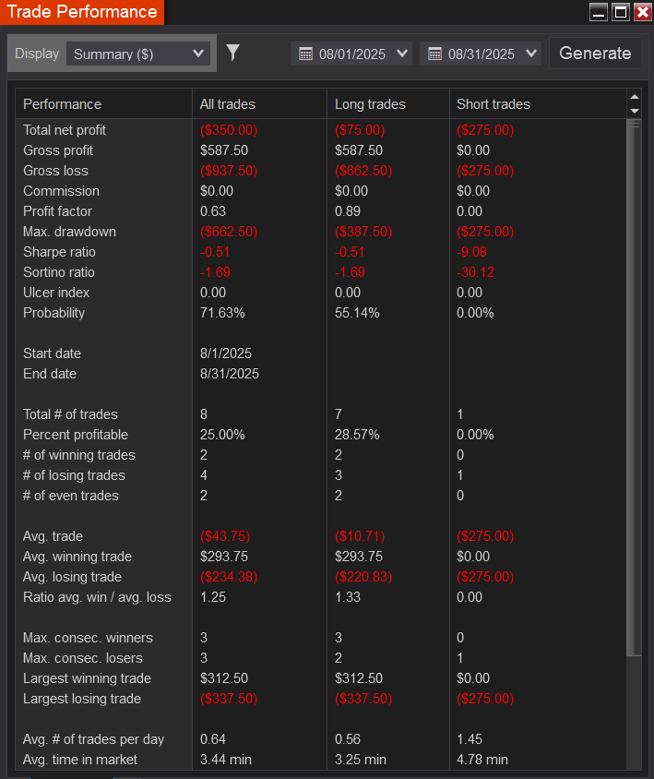The height and width of the screenshot is (779, 654).
Task: Select the All trades column header
Action: 228,104
